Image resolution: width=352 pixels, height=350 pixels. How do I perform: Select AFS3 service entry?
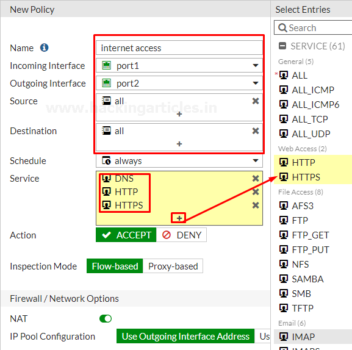313,205
